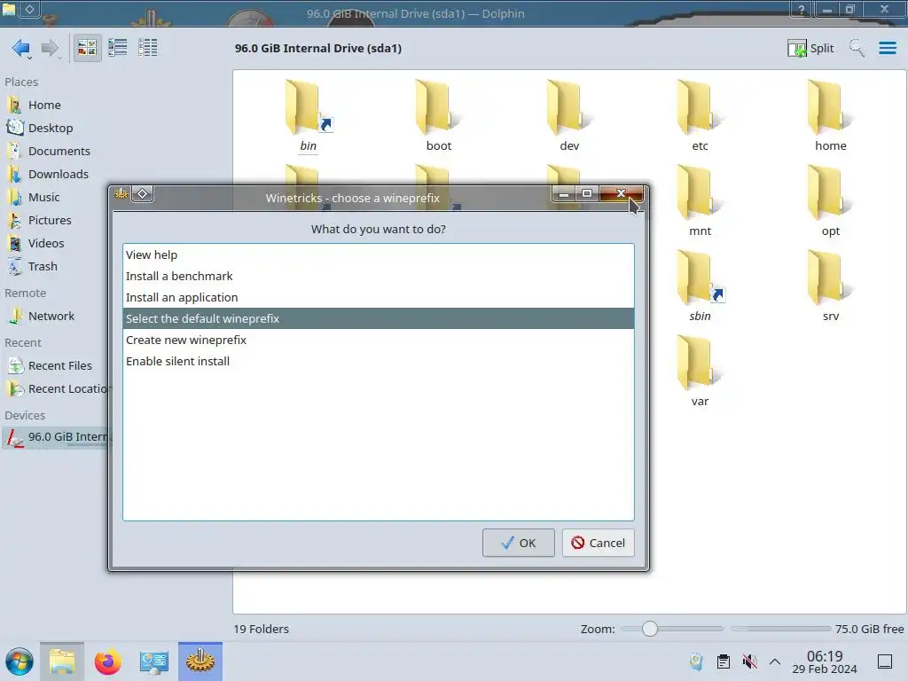The width and height of the screenshot is (908, 681).
Task: Open the Start menu orb
Action: [20, 661]
